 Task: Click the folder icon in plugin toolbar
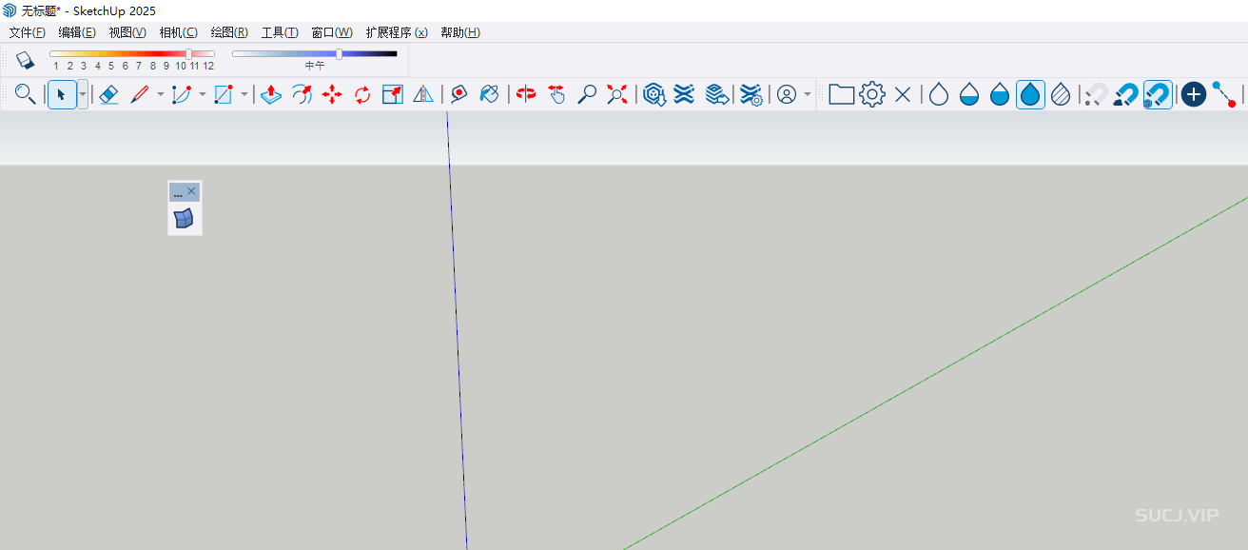click(x=841, y=94)
